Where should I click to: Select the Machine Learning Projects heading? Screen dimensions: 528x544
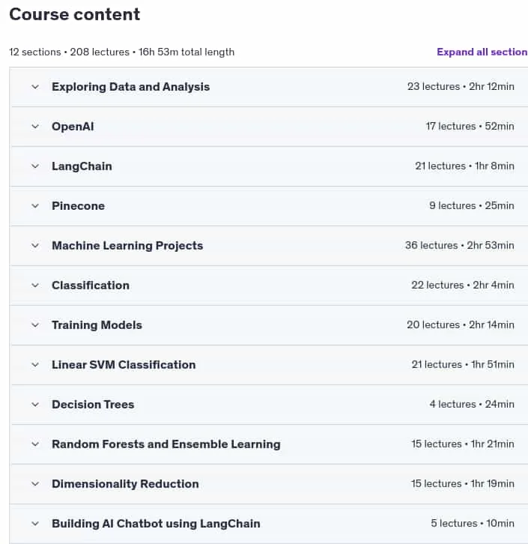click(127, 246)
